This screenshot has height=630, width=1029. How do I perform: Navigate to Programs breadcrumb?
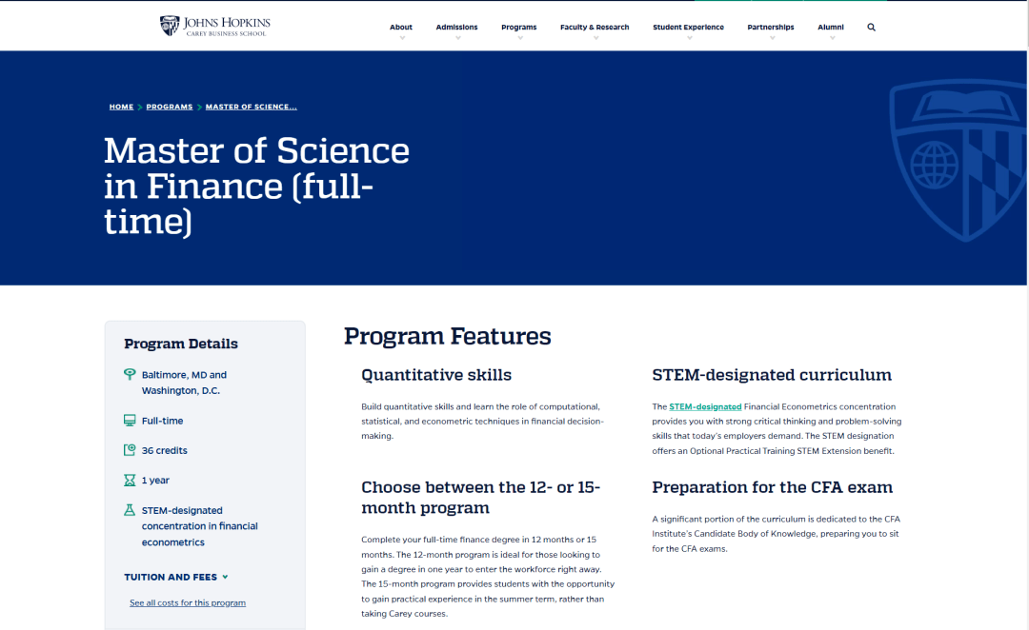coord(170,107)
